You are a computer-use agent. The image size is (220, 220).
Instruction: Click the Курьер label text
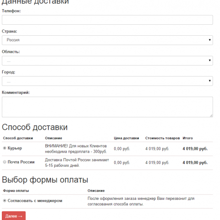pos(15,148)
